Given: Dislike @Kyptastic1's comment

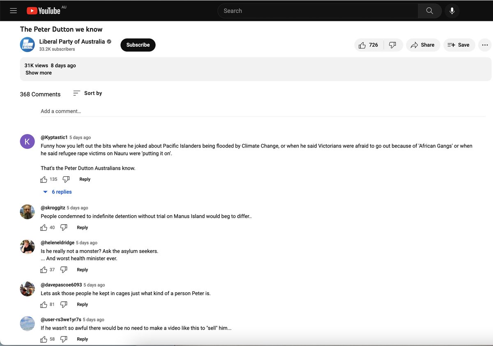Looking at the screenshot, I should pos(66,180).
